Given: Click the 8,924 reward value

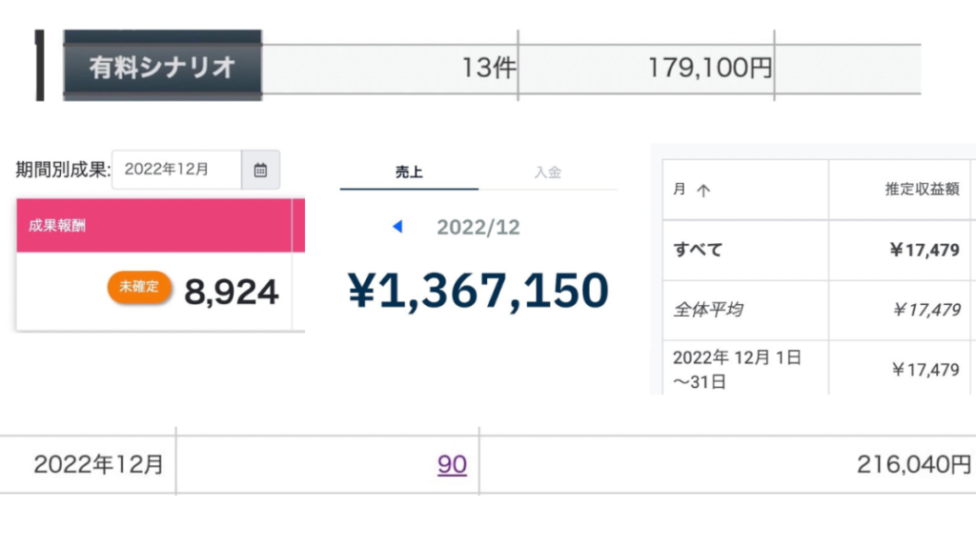Looking at the screenshot, I should [231, 292].
